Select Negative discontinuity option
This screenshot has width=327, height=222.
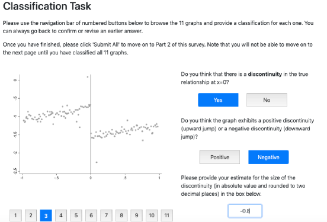tap(268, 157)
